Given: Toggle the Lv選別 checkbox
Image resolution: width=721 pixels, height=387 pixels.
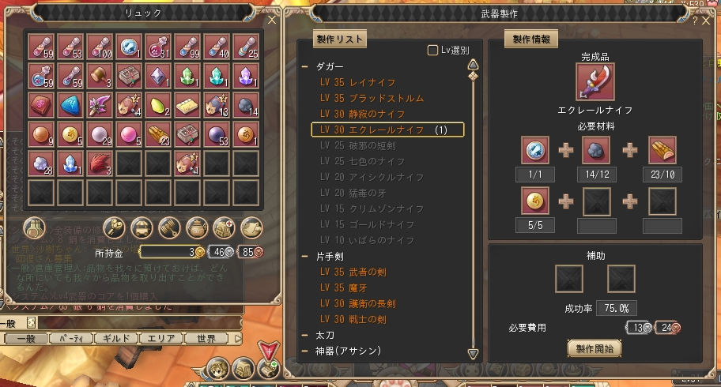Looking at the screenshot, I should click(x=432, y=50).
